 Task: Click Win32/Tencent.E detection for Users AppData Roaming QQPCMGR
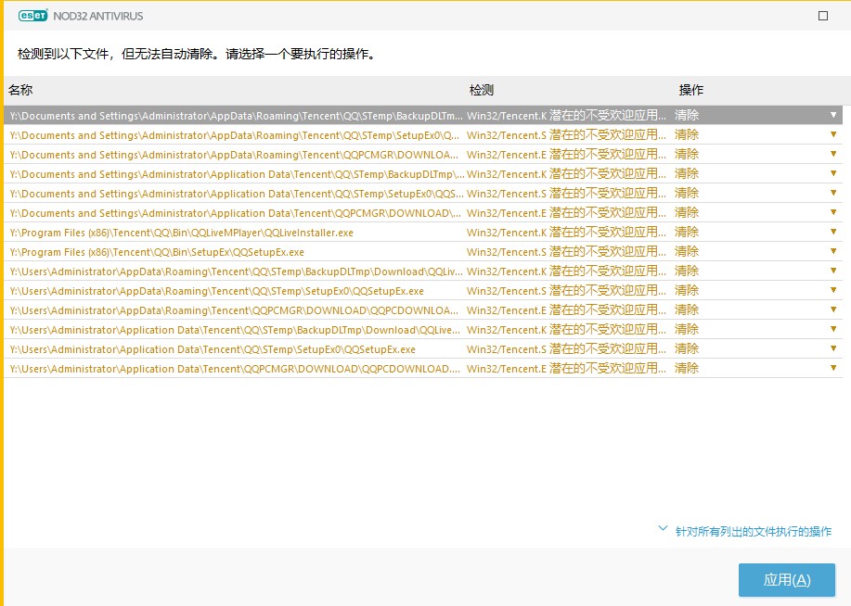point(566,310)
